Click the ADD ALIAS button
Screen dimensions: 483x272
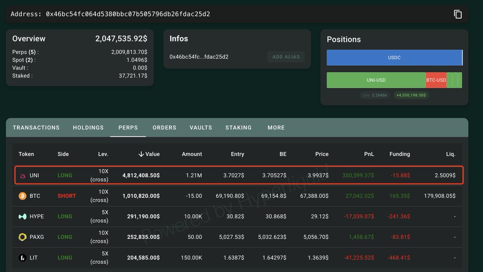[286, 57]
